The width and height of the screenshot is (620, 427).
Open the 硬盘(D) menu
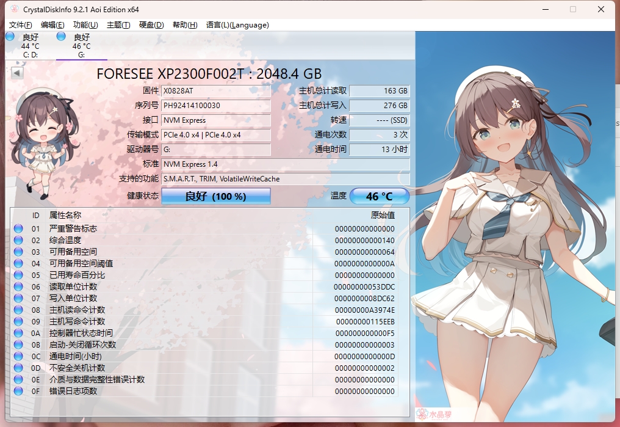tap(151, 25)
